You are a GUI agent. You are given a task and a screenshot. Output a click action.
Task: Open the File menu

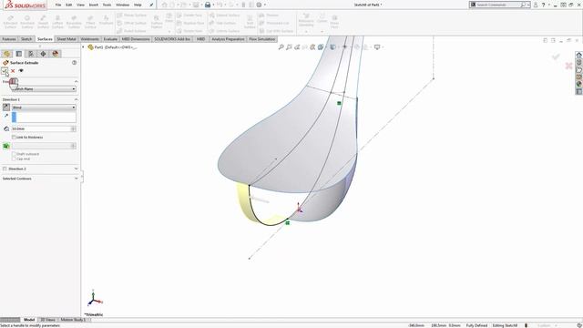58,5
